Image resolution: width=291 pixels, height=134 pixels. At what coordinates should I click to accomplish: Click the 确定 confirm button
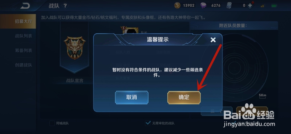click(184, 97)
